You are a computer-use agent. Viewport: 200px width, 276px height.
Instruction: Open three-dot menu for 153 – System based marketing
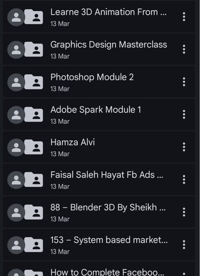[184, 245]
